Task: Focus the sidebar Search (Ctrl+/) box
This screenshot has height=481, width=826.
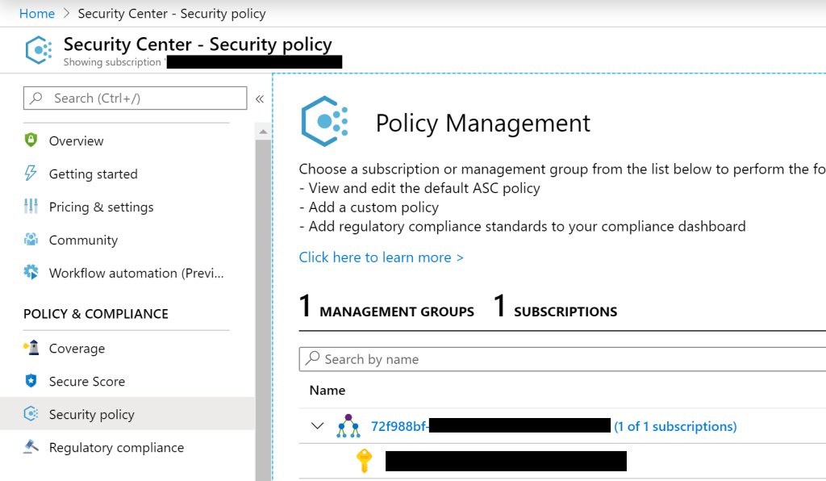Action: tap(136, 98)
